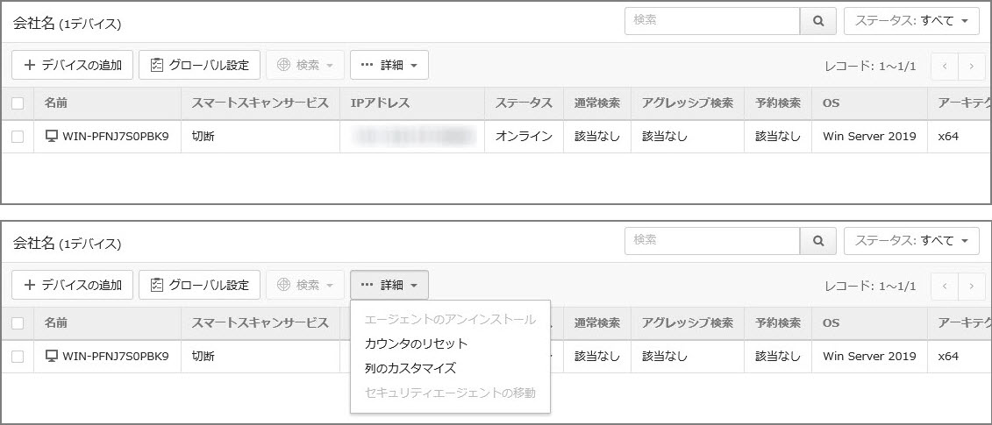The height and width of the screenshot is (425, 992).
Task: Check the WIN-PFNJ7S0PBK9 row checkbox in lower table
Action: point(18,357)
